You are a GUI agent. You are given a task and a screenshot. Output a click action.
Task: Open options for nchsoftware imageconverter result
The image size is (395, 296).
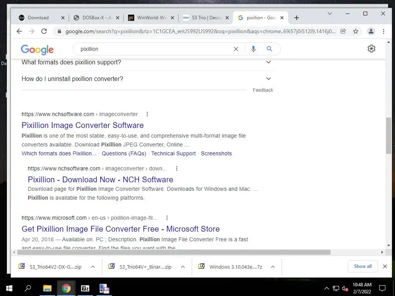click(147, 114)
